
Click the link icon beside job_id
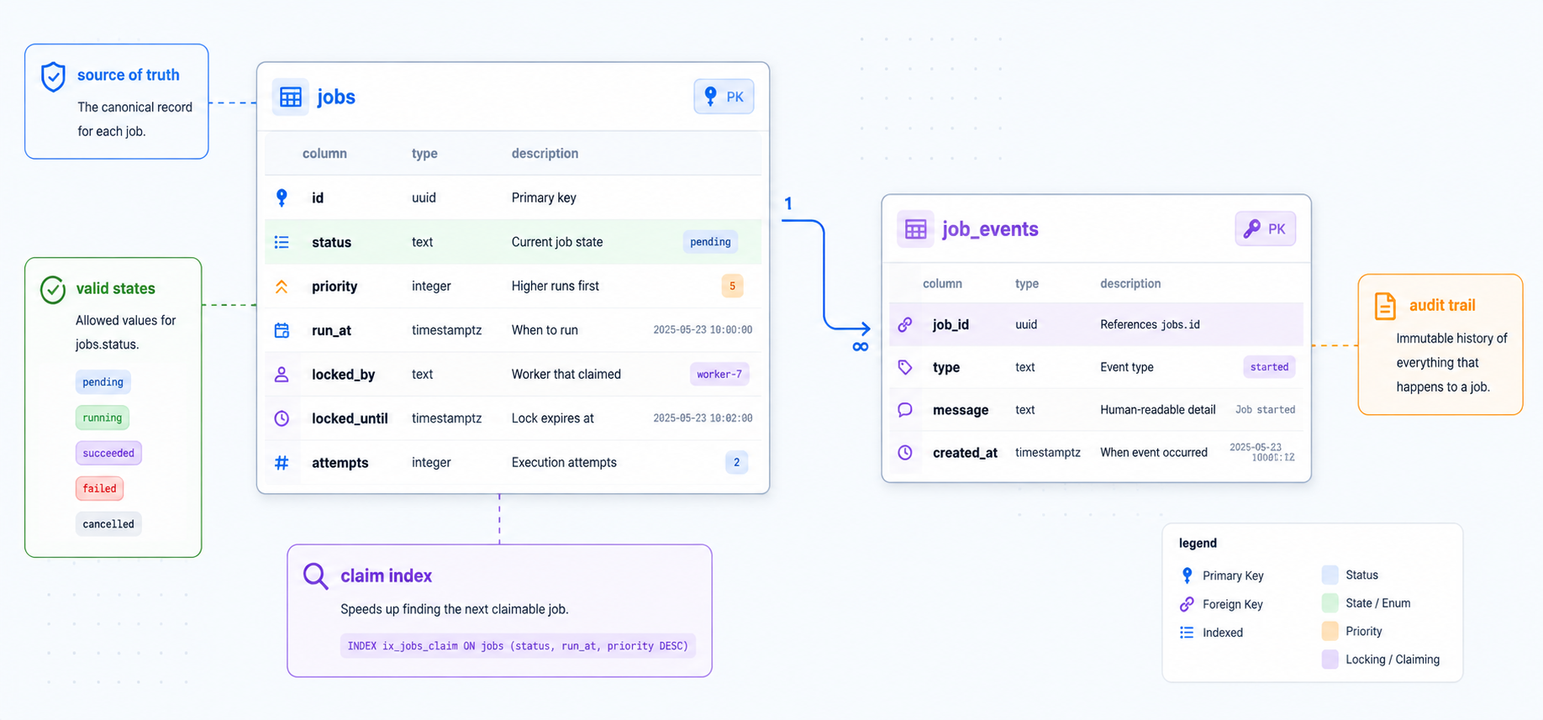tap(905, 324)
